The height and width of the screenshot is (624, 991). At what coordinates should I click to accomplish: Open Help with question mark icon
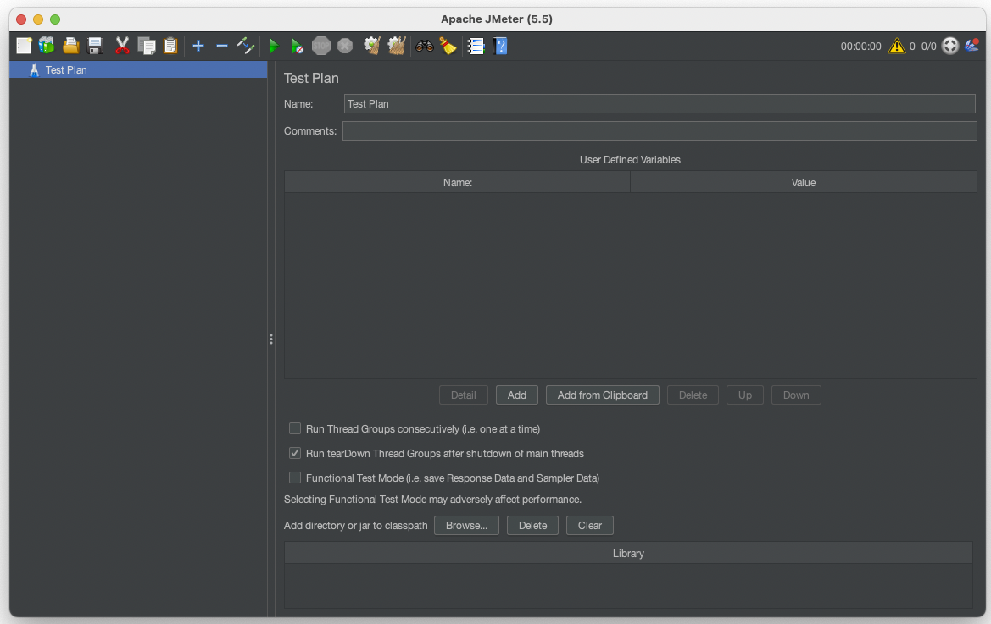pos(500,46)
